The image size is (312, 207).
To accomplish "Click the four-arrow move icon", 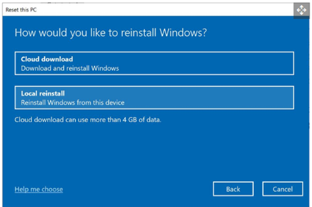I will [301, 10].
